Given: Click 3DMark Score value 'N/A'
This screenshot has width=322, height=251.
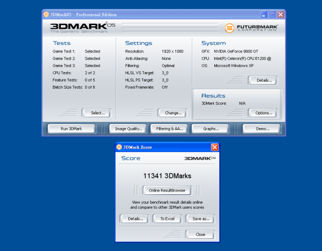Looking at the screenshot, I should click(242, 103).
